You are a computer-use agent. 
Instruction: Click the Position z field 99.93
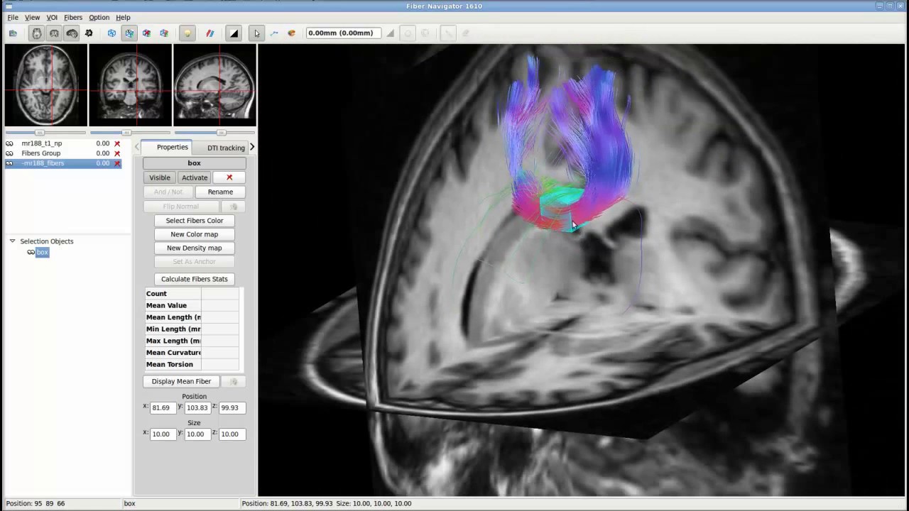coord(232,407)
